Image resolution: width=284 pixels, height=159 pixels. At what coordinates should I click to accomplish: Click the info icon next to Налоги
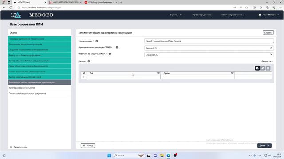click(89, 61)
